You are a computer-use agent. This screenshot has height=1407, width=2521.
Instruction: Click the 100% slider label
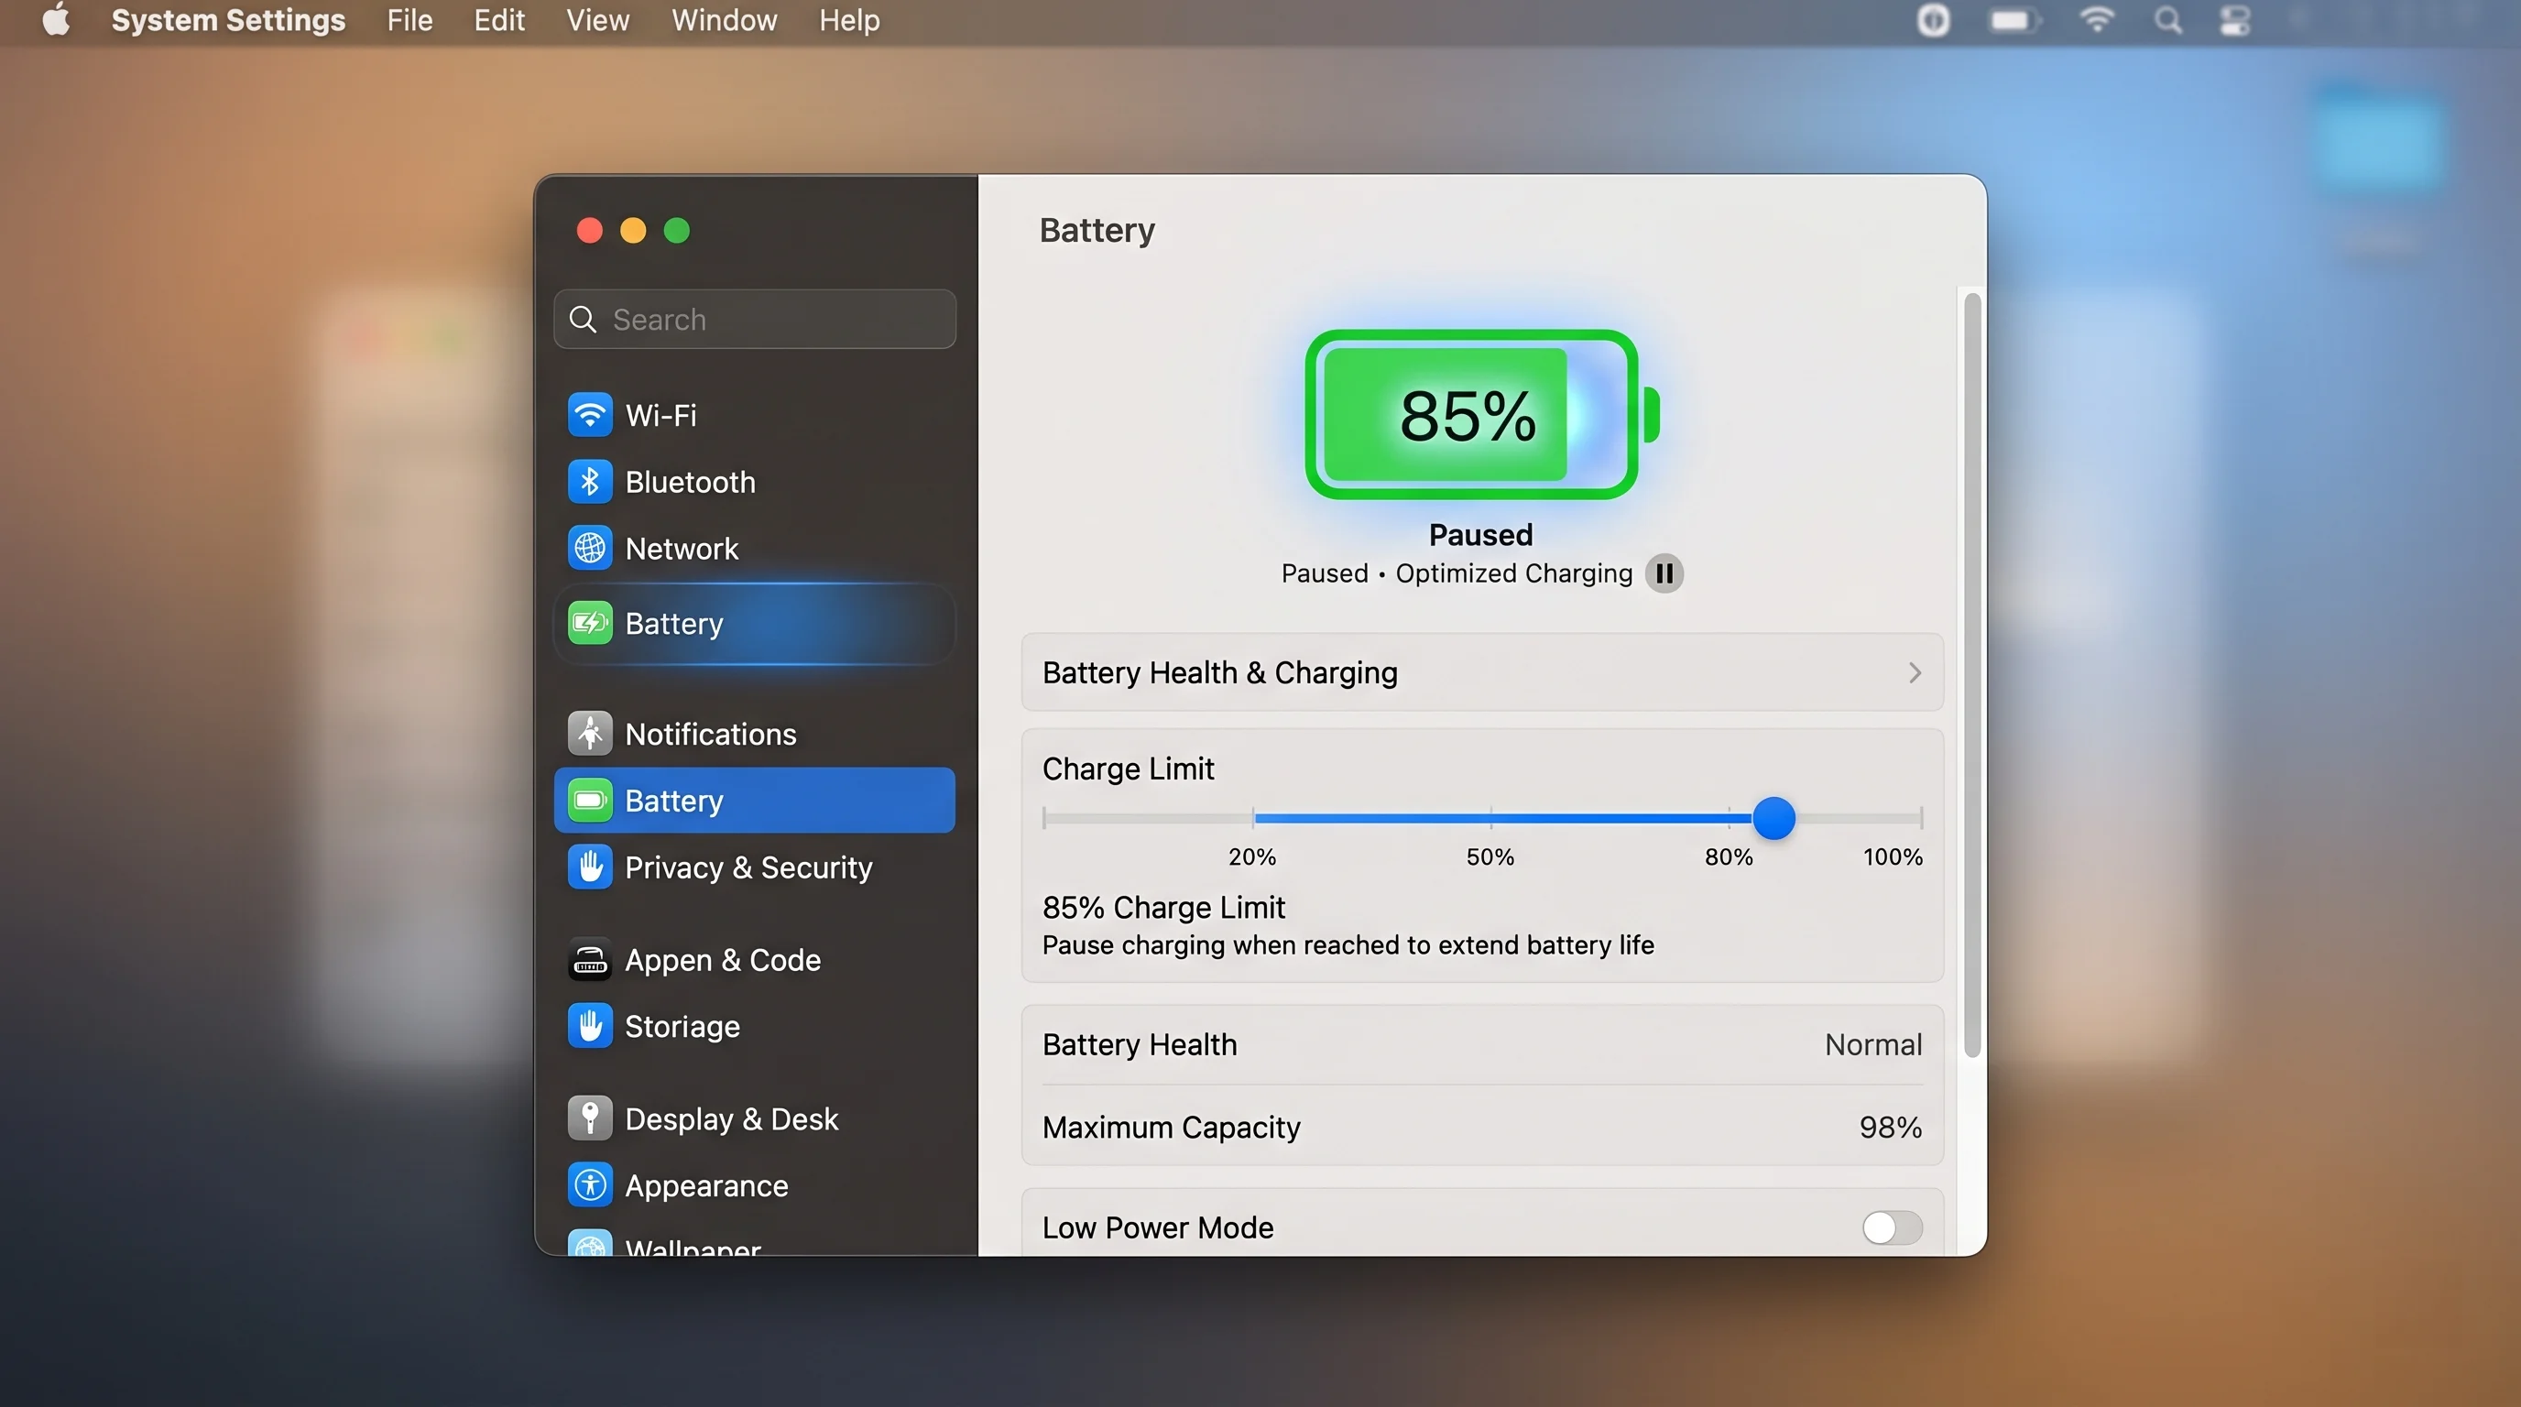pyautogui.click(x=1892, y=857)
